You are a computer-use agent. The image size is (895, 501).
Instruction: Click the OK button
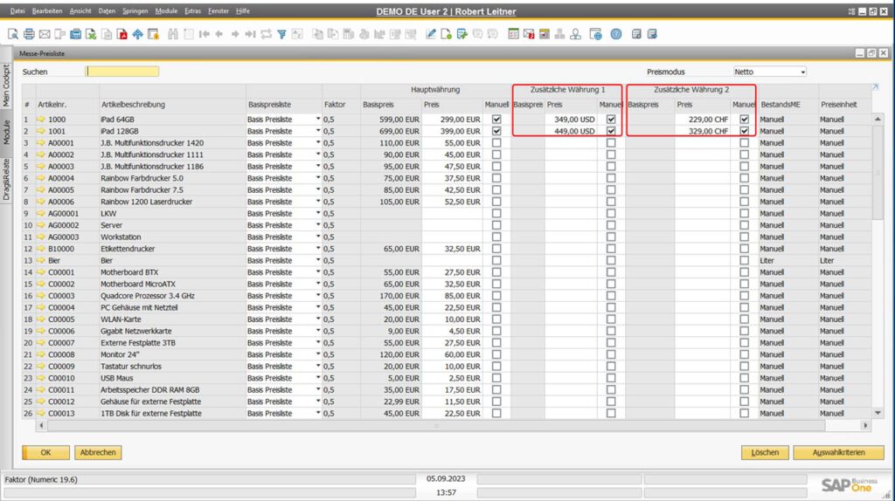[45, 452]
